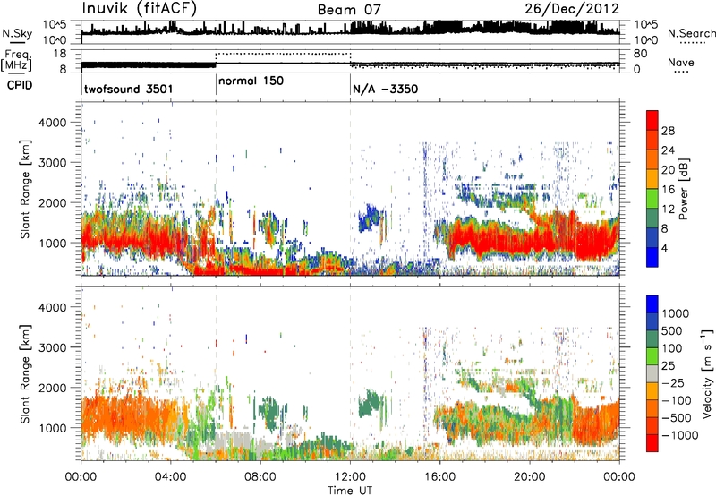Click the '08:00' time axis tick label
The image size is (716, 496).
click(x=260, y=477)
